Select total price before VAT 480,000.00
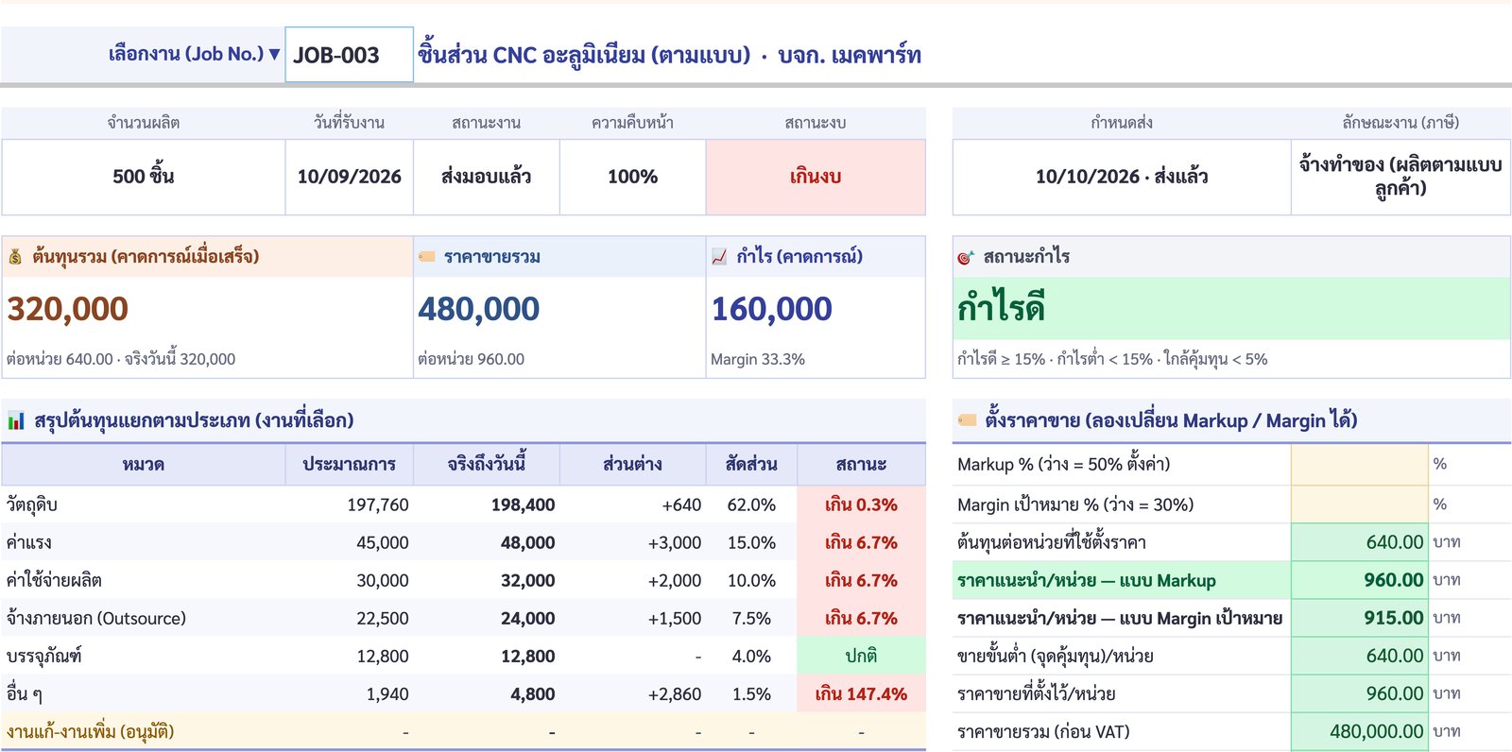 pos(1359,731)
